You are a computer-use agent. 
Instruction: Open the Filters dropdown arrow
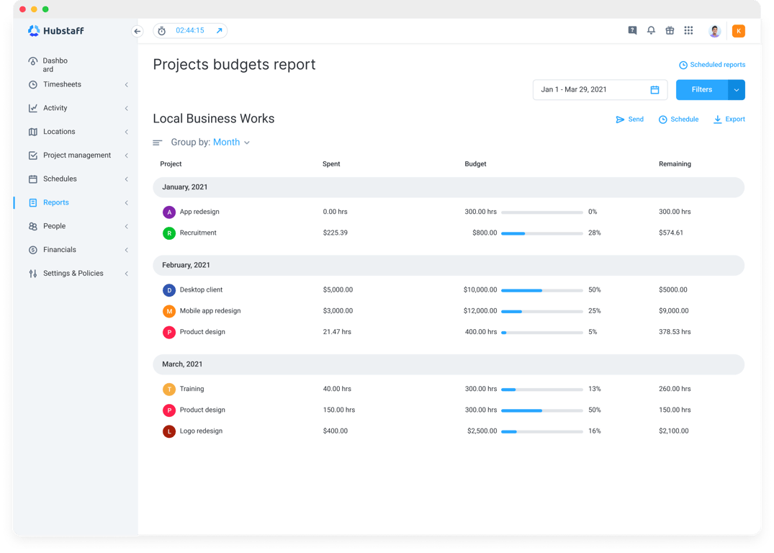(x=736, y=89)
